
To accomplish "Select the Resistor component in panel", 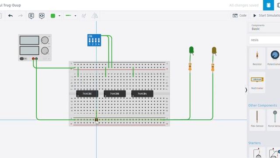I will point(257,58).
